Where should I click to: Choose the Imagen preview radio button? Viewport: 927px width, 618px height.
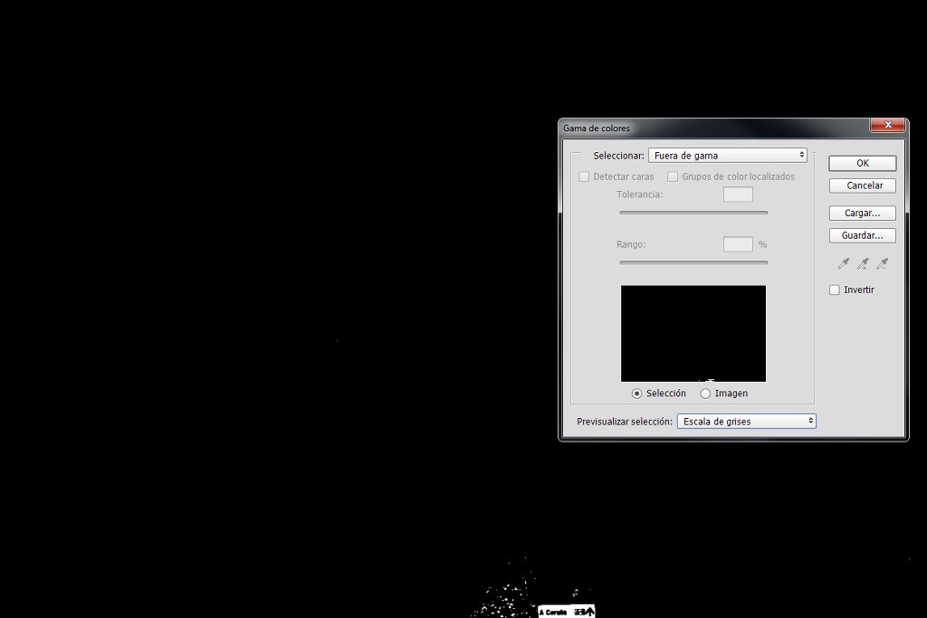pyautogui.click(x=705, y=394)
